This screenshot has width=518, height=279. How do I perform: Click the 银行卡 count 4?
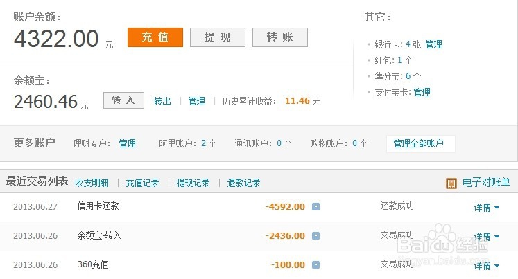point(408,44)
